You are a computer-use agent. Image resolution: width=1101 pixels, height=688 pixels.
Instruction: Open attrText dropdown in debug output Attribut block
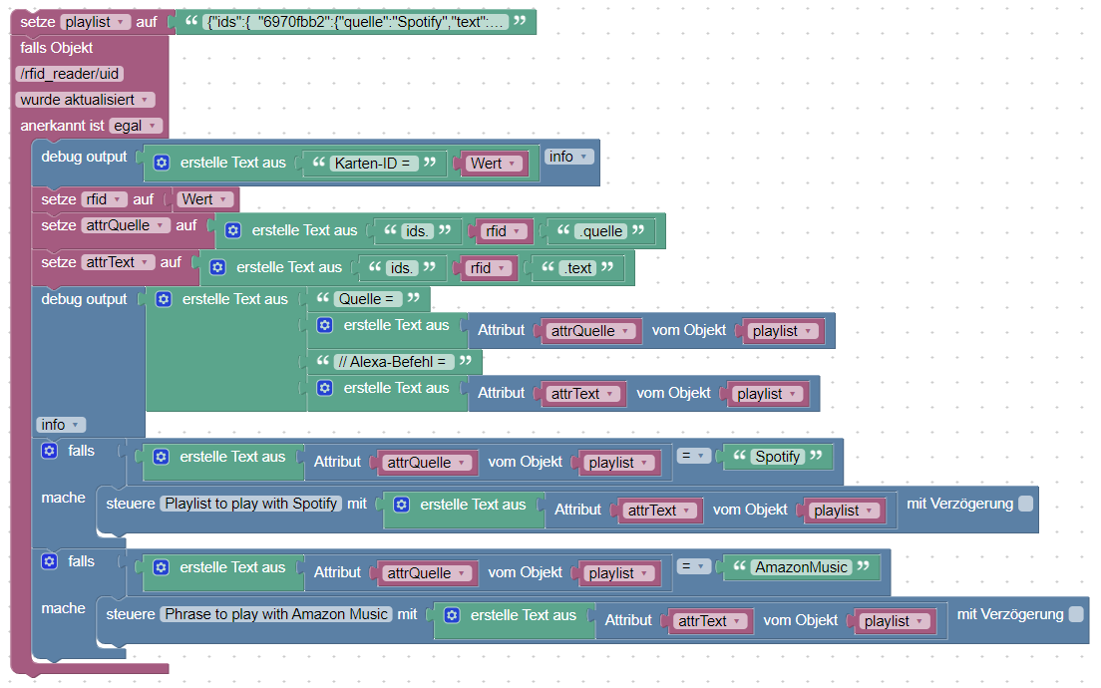[583, 394]
